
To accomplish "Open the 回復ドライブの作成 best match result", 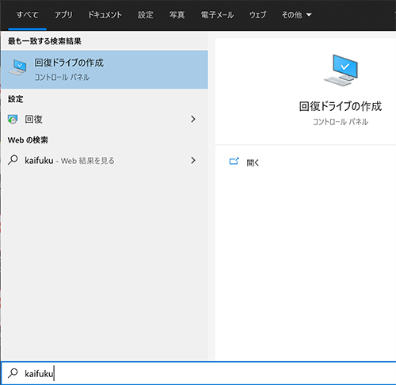I will (x=105, y=70).
